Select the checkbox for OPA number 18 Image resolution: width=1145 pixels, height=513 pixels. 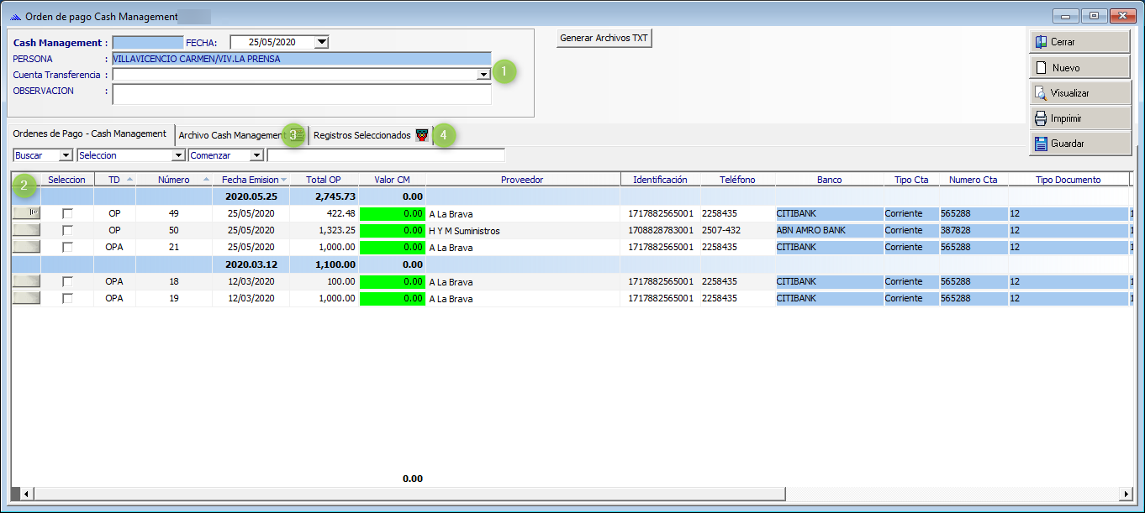[67, 282]
